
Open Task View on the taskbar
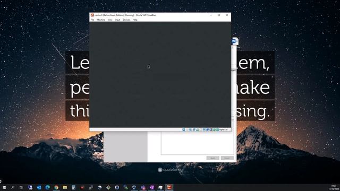point(21,187)
